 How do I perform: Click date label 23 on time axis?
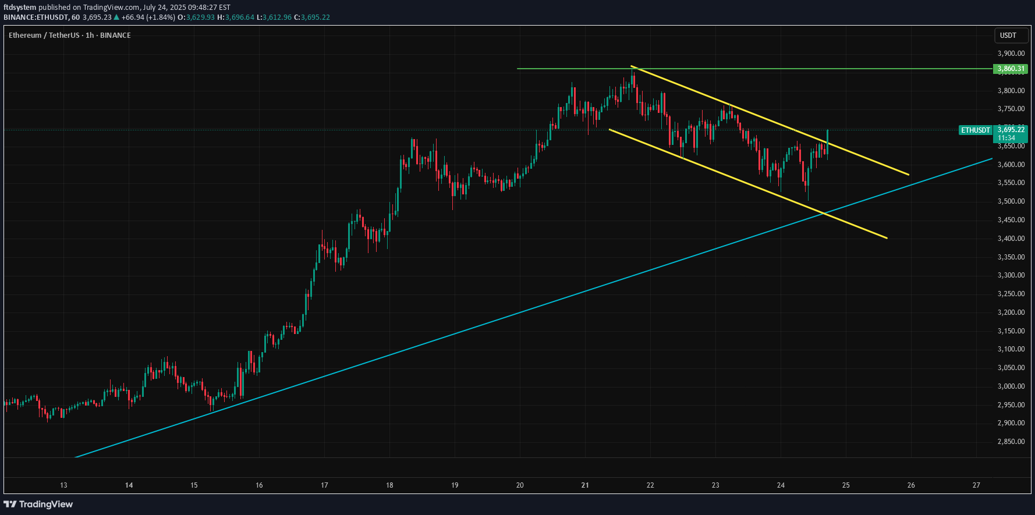point(715,485)
